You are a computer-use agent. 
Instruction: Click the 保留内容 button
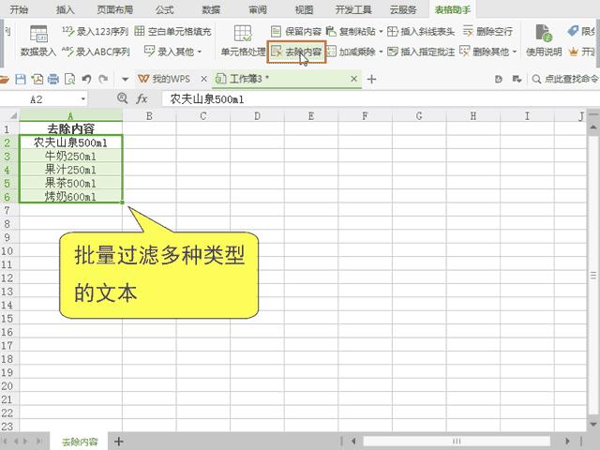point(296,31)
